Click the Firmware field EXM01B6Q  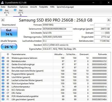pyautogui.click(x=57, y=25)
